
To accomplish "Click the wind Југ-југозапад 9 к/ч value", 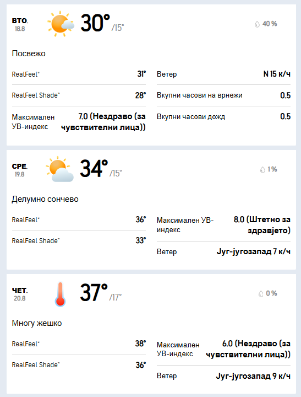I will click(x=253, y=376).
